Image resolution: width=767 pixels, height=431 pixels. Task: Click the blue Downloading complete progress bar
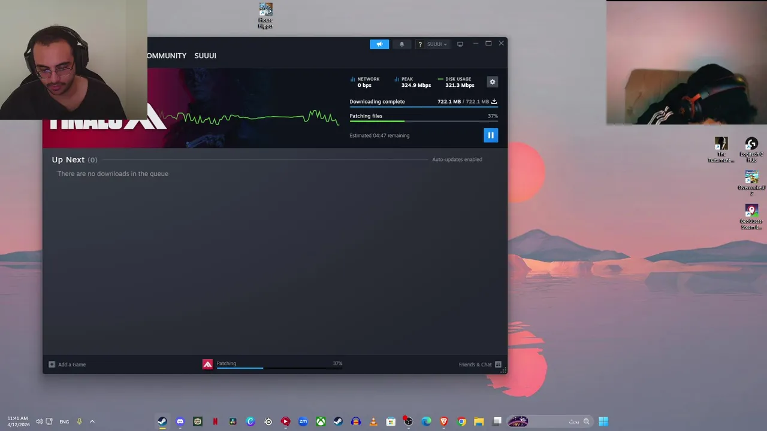(424, 107)
